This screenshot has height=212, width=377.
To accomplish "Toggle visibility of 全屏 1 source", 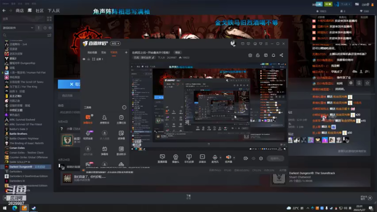I will (x=84, y=59).
